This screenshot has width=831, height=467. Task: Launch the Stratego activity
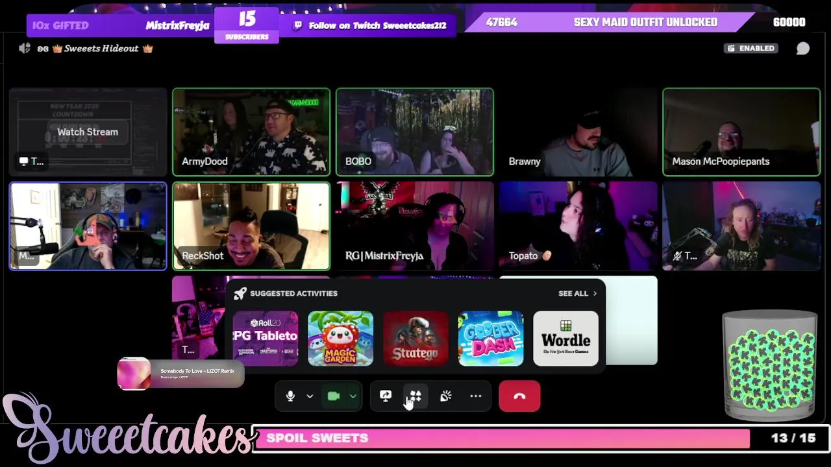point(415,339)
